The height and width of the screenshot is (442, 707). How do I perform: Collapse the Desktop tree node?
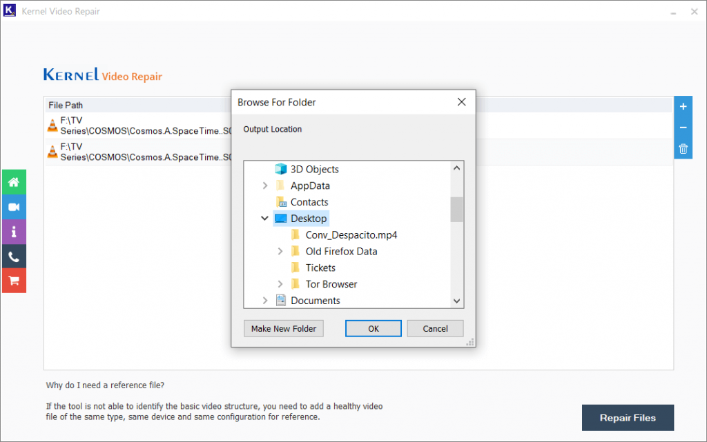click(264, 217)
